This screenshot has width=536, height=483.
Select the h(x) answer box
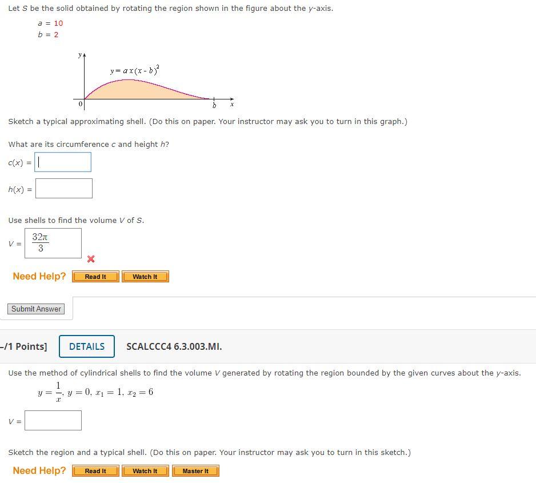(x=64, y=188)
